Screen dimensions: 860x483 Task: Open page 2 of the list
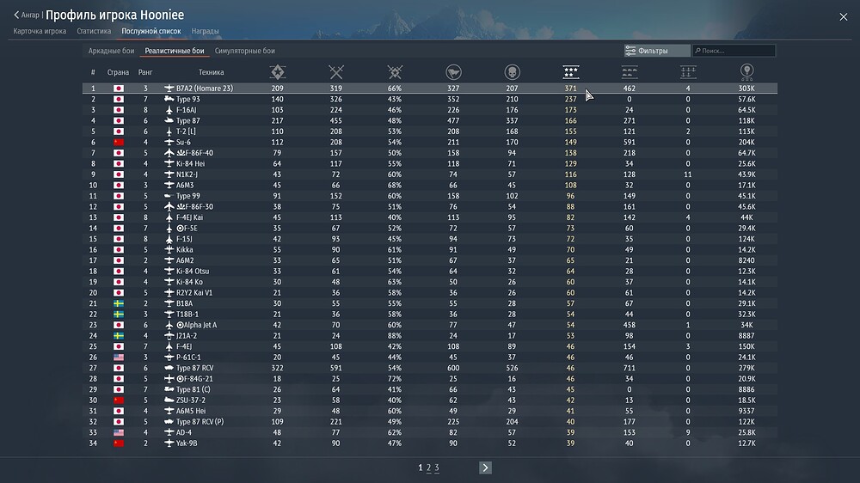429,468
